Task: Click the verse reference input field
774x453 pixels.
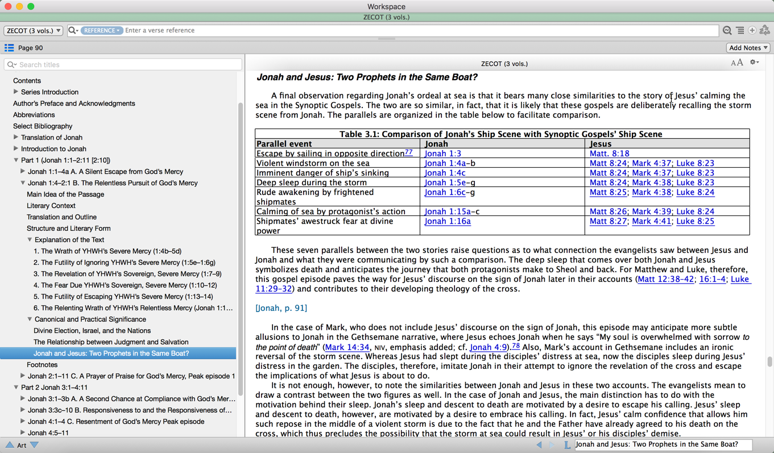Action: 421,31
